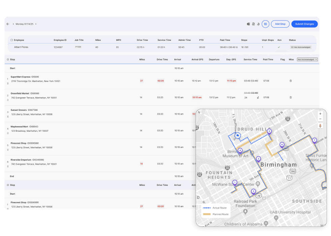Screen dimensions: 331x236
Task: Grab Maplewood Mart row drag handle
Action: coord(8,133)
